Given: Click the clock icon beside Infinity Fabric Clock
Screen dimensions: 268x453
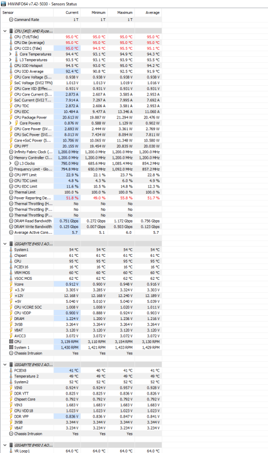Looking at the screenshot, I should point(11,152).
